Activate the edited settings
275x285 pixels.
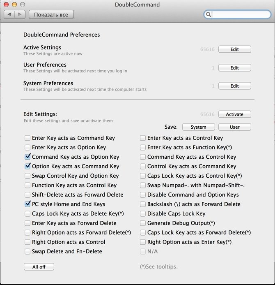234,114
